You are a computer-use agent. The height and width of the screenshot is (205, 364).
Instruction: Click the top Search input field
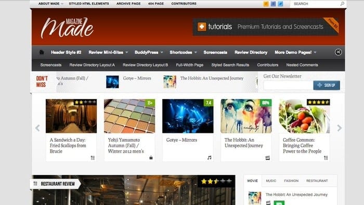click(x=315, y=4)
